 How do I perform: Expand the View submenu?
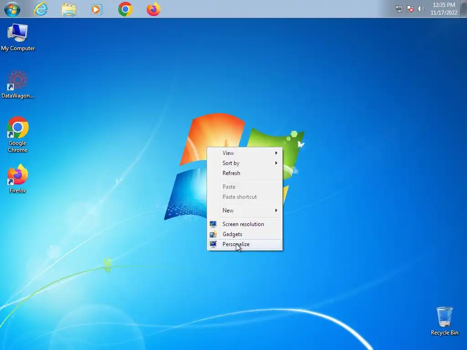[x=244, y=153]
